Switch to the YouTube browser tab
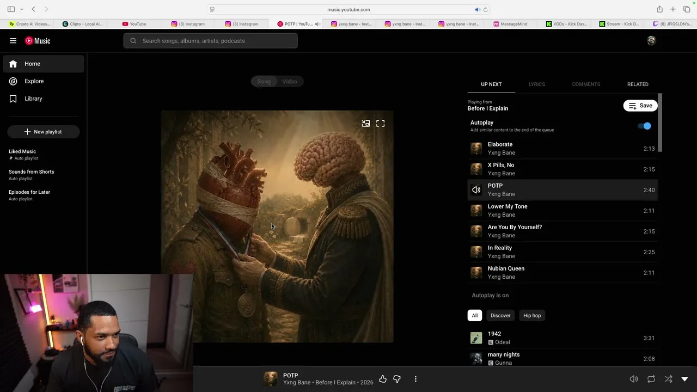 134,24
